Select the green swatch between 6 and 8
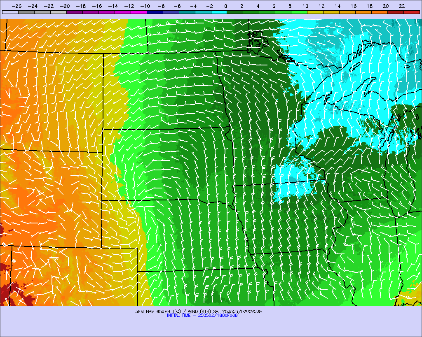This screenshot has height=337, width=422. [x=284, y=12]
